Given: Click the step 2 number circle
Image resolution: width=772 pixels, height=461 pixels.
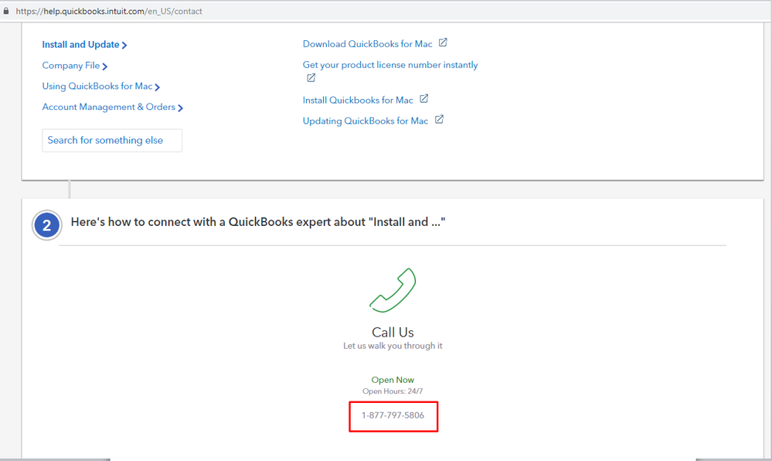Looking at the screenshot, I should (x=47, y=225).
